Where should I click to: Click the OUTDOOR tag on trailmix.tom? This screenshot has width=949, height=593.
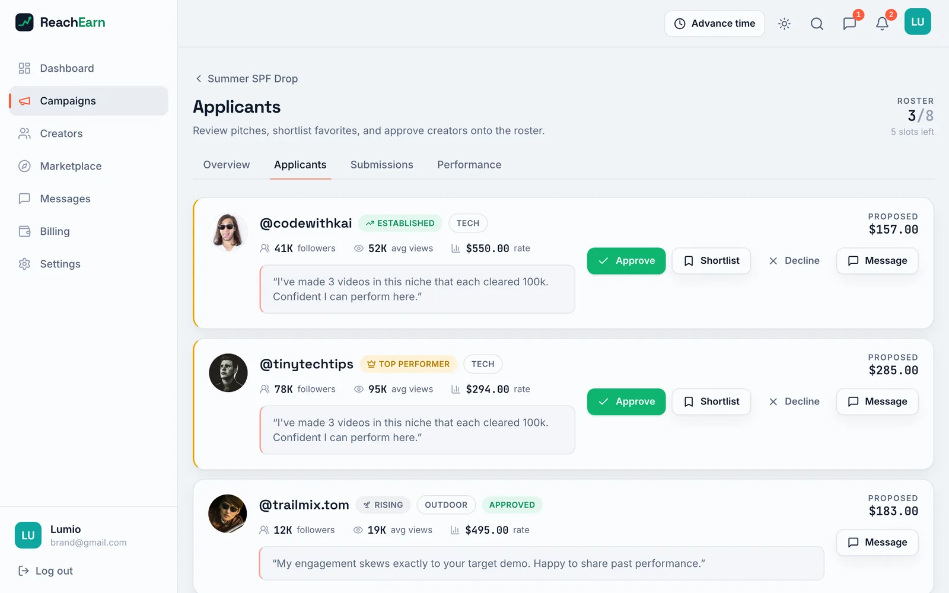pos(446,505)
